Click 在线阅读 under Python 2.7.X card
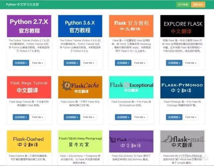214x166 pixels. click(21, 63)
